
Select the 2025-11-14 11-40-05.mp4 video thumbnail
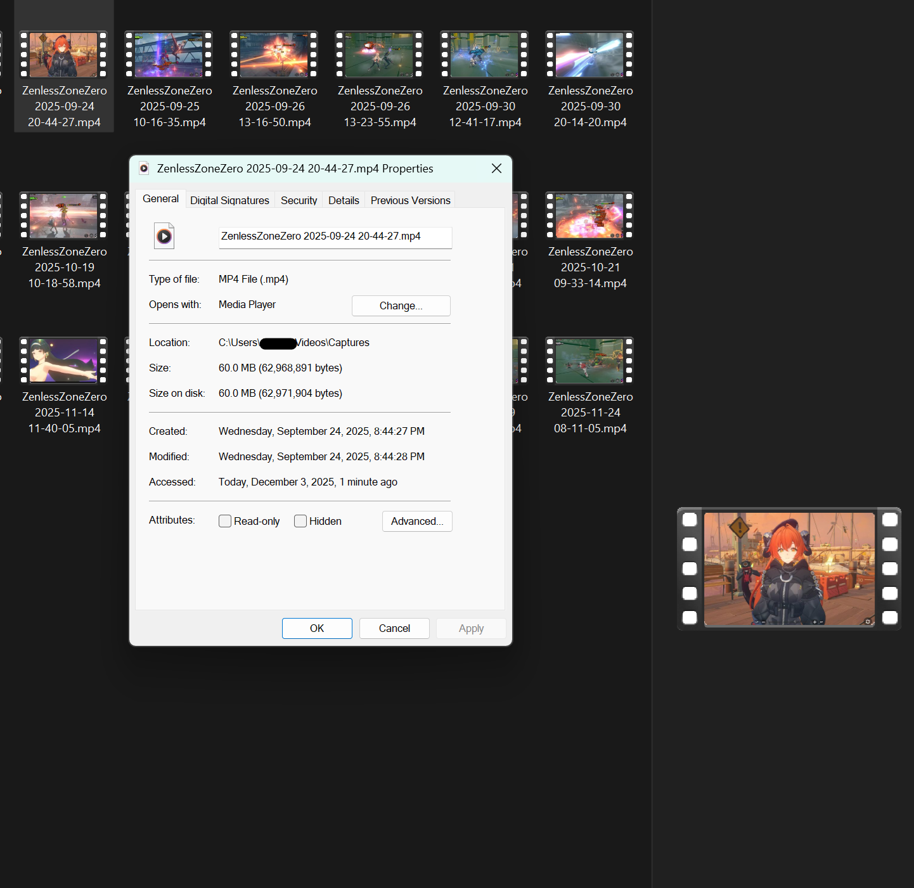[63, 361]
